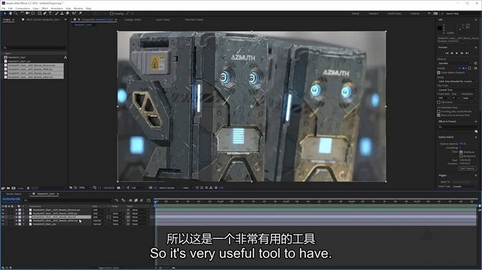Image resolution: width=482 pixels, height=270 pixels.
Task: Select the Type text tool
Action: click(x=50, y=13)
